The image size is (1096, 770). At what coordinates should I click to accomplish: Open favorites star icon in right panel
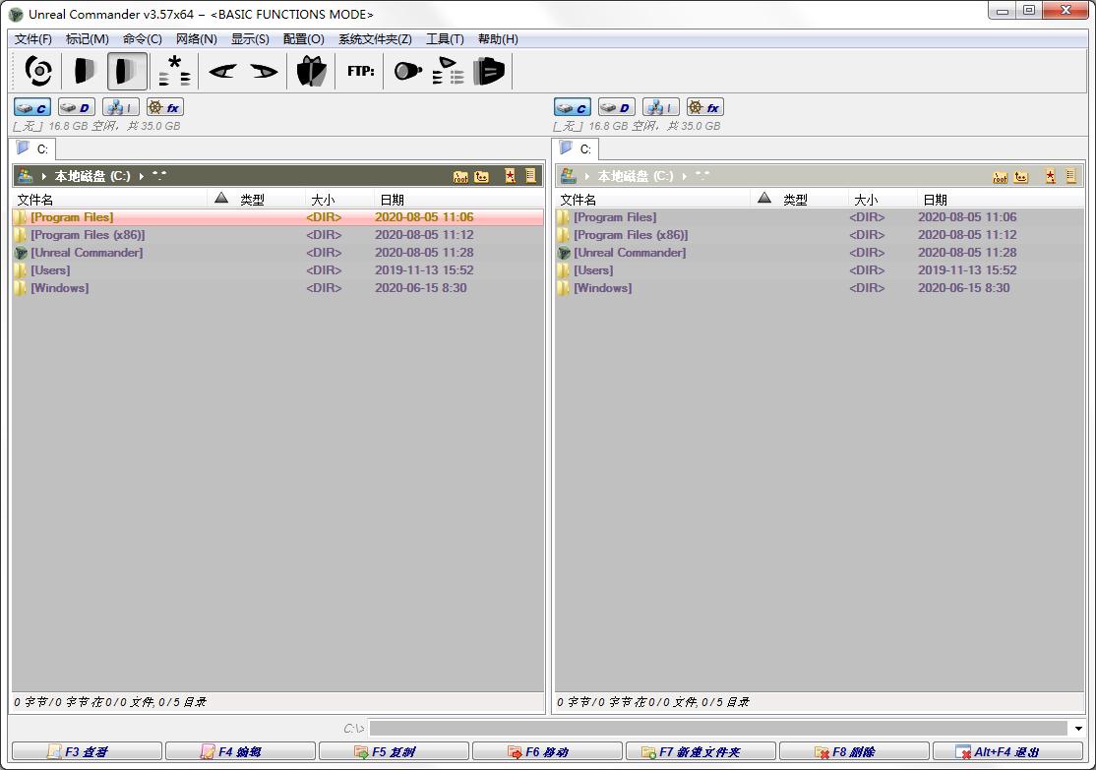pyautogui.click(x=1050, y=177)
